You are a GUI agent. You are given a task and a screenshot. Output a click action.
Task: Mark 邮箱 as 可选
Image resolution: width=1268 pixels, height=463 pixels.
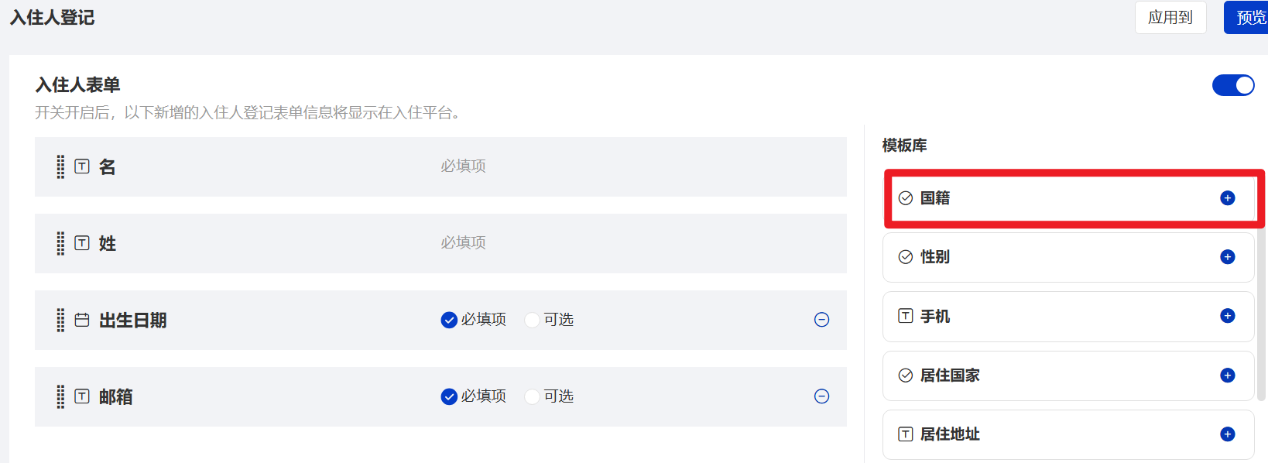(x=532, y=396)
